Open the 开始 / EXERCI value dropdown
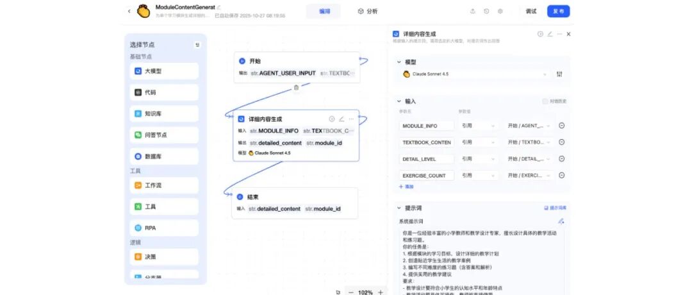This screenshot has height=295, width=692. click(529, 175)
